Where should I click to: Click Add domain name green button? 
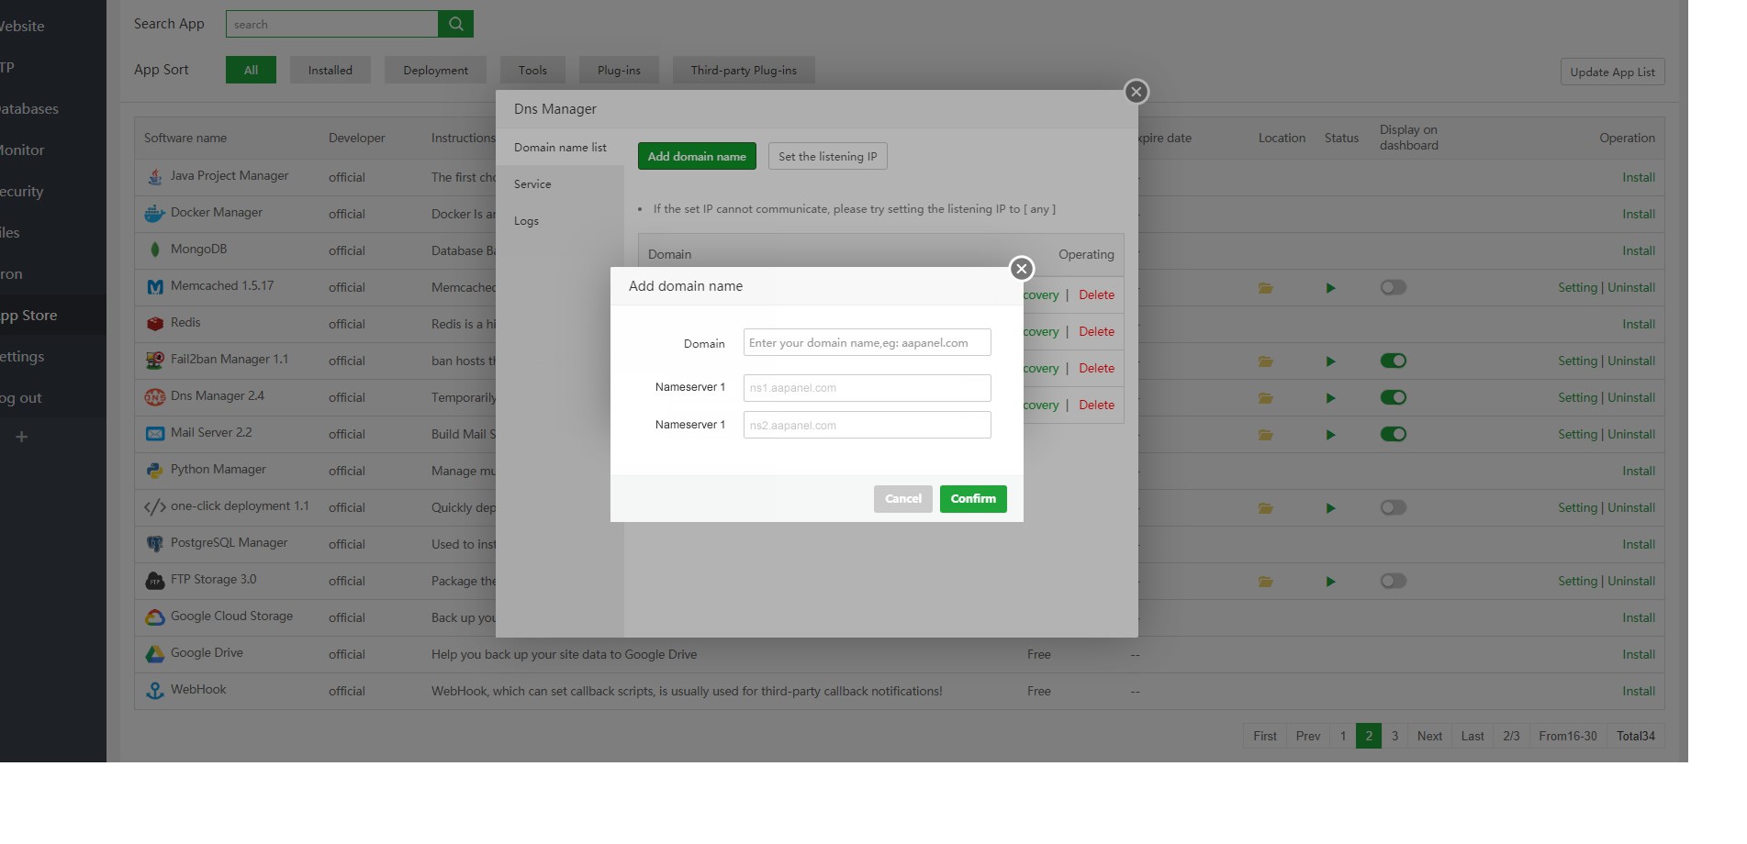pos(697,157)
